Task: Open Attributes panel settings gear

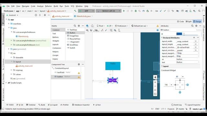Action: click(x=196, y=26)
